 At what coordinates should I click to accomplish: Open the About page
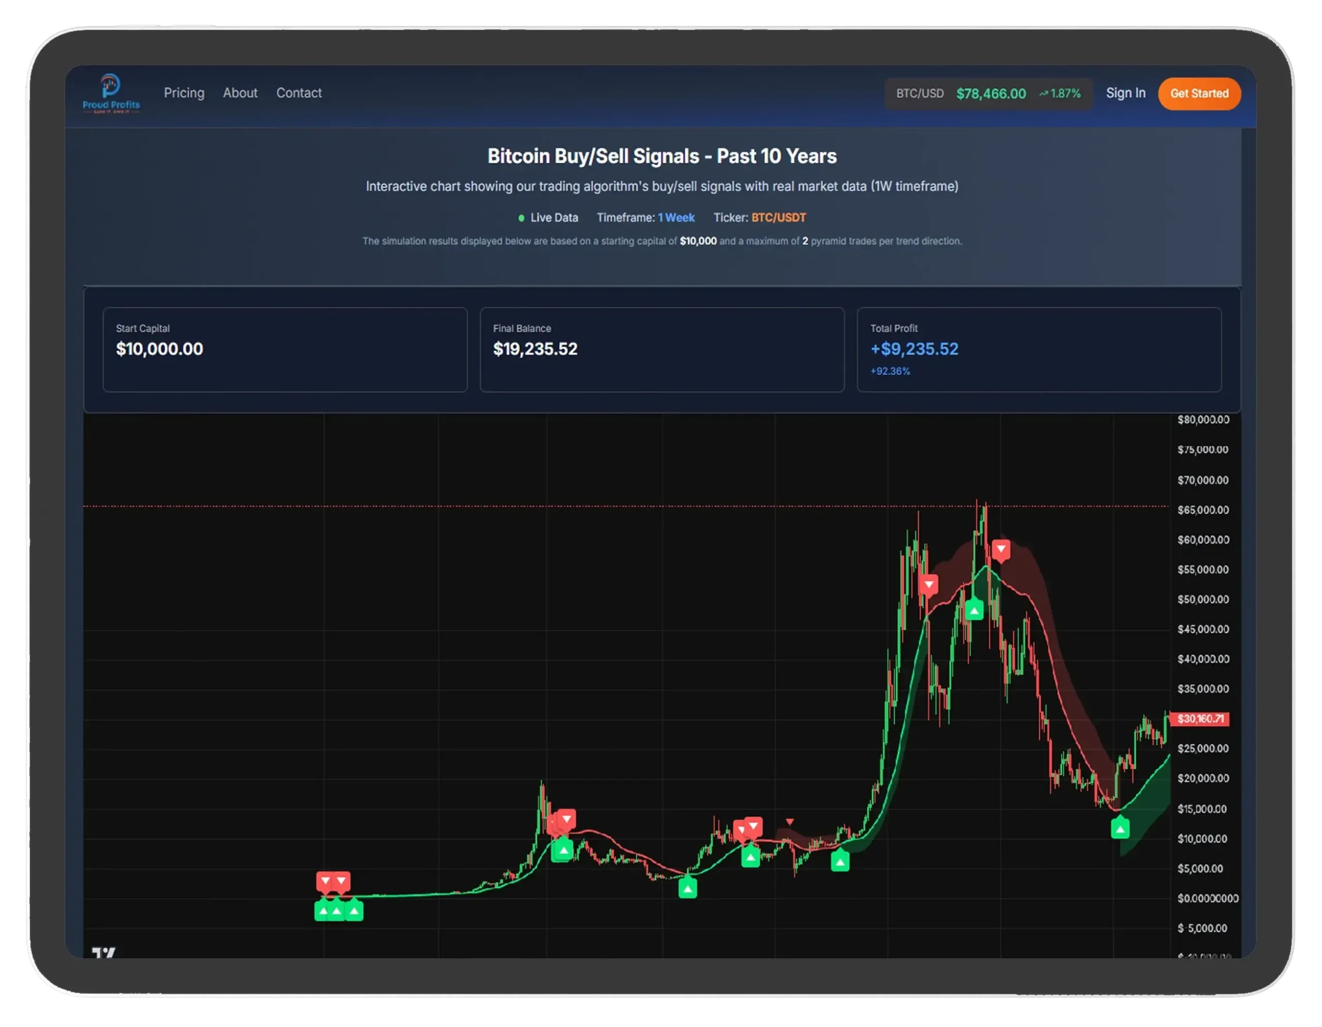[240, 93]
